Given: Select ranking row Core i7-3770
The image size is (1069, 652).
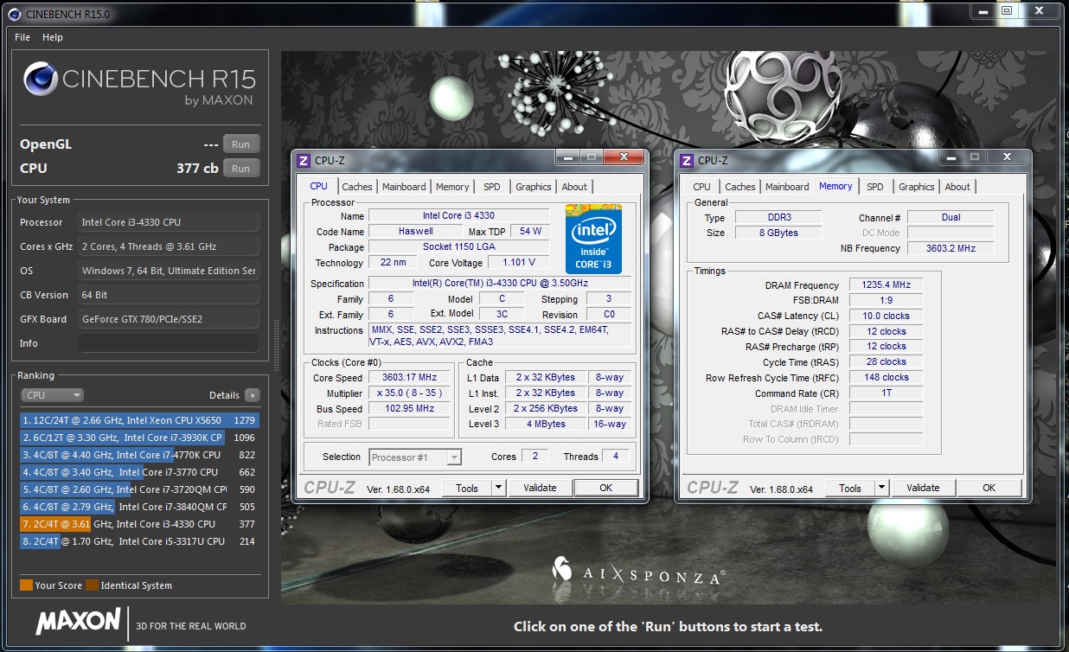Looking at the screenshot, I should (139, 472).
